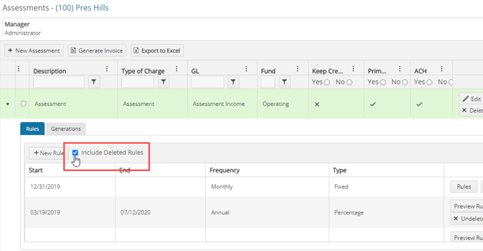
Task: Select Yes for ACH filter
Action: pyautogui.click(x=429, y=83)
